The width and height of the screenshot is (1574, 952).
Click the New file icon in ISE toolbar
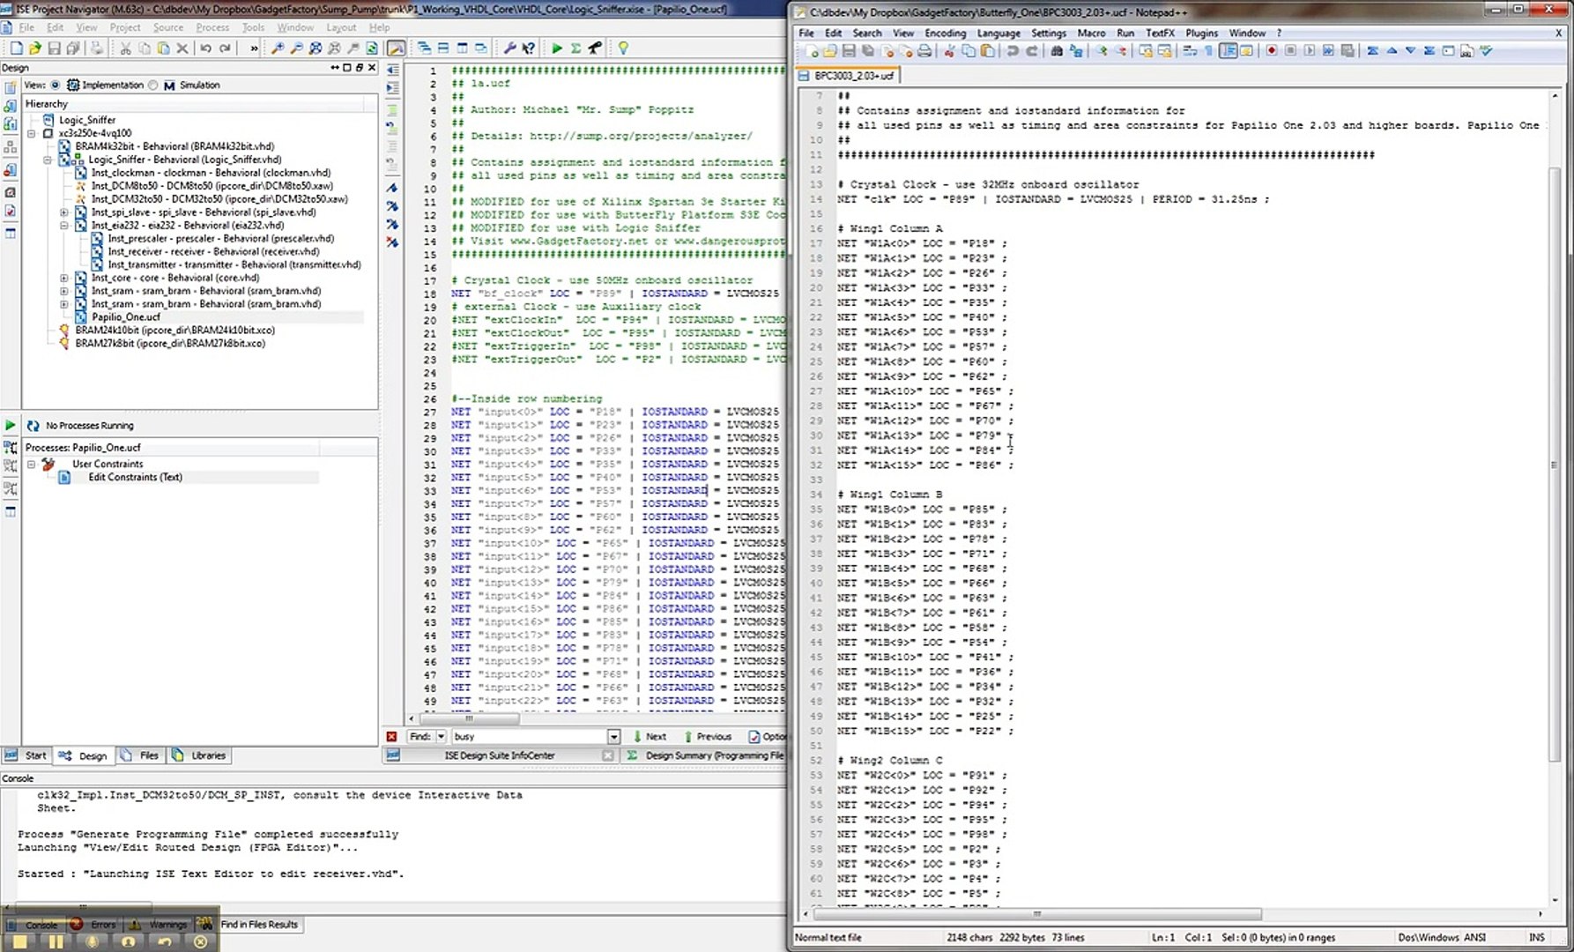coord(16,48)
